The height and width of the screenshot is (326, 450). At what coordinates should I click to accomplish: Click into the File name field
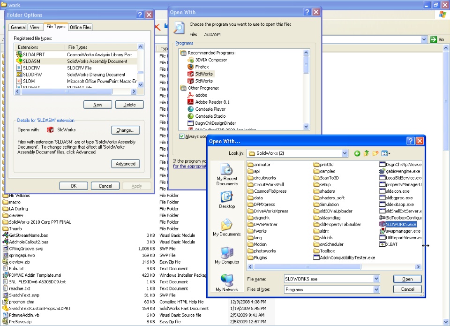click(x=329, y=279)
